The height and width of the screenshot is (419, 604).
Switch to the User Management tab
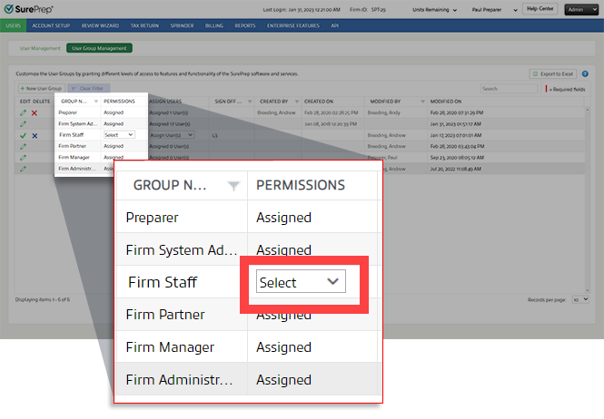(40, 48)
